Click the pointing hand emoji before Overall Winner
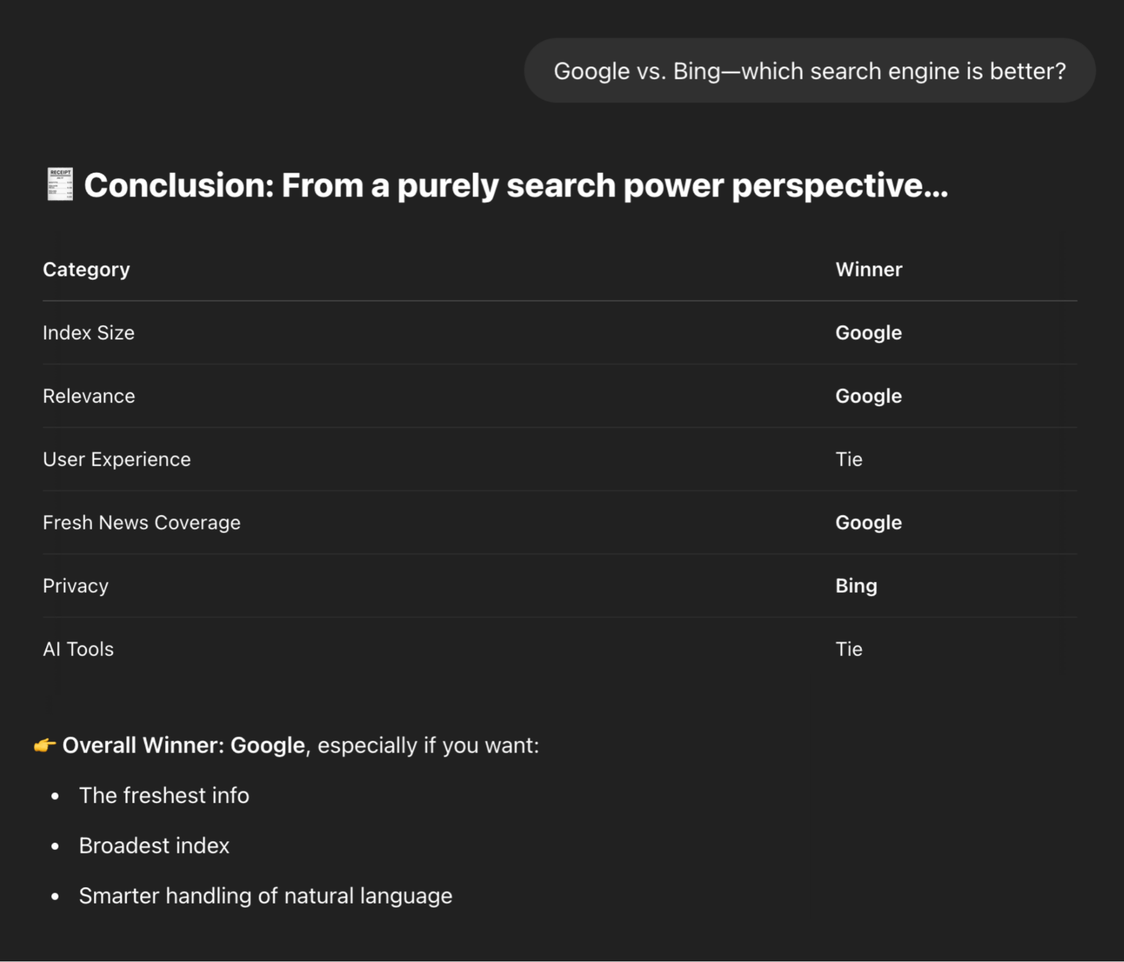 (45, 745)
